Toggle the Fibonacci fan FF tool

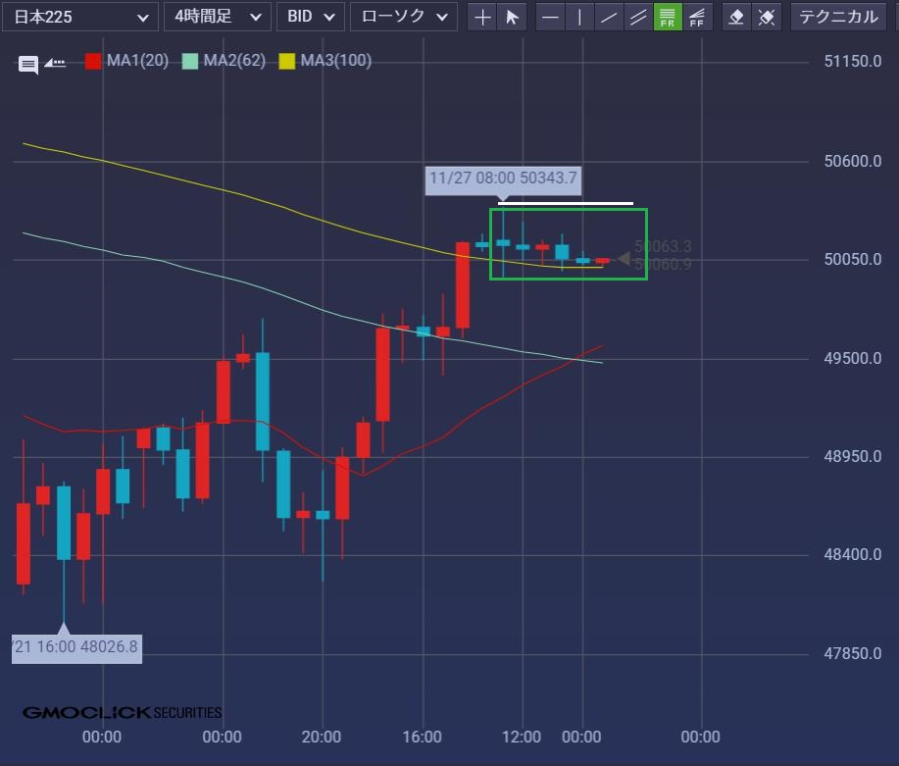coord(696,17)
